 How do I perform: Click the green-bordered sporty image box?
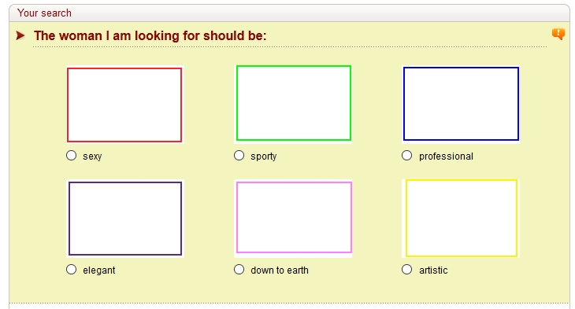click(x=293, y=103)
